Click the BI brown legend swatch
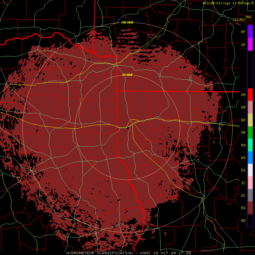Image resolution: width=255 pixels, height=255 pixels. 250,208
